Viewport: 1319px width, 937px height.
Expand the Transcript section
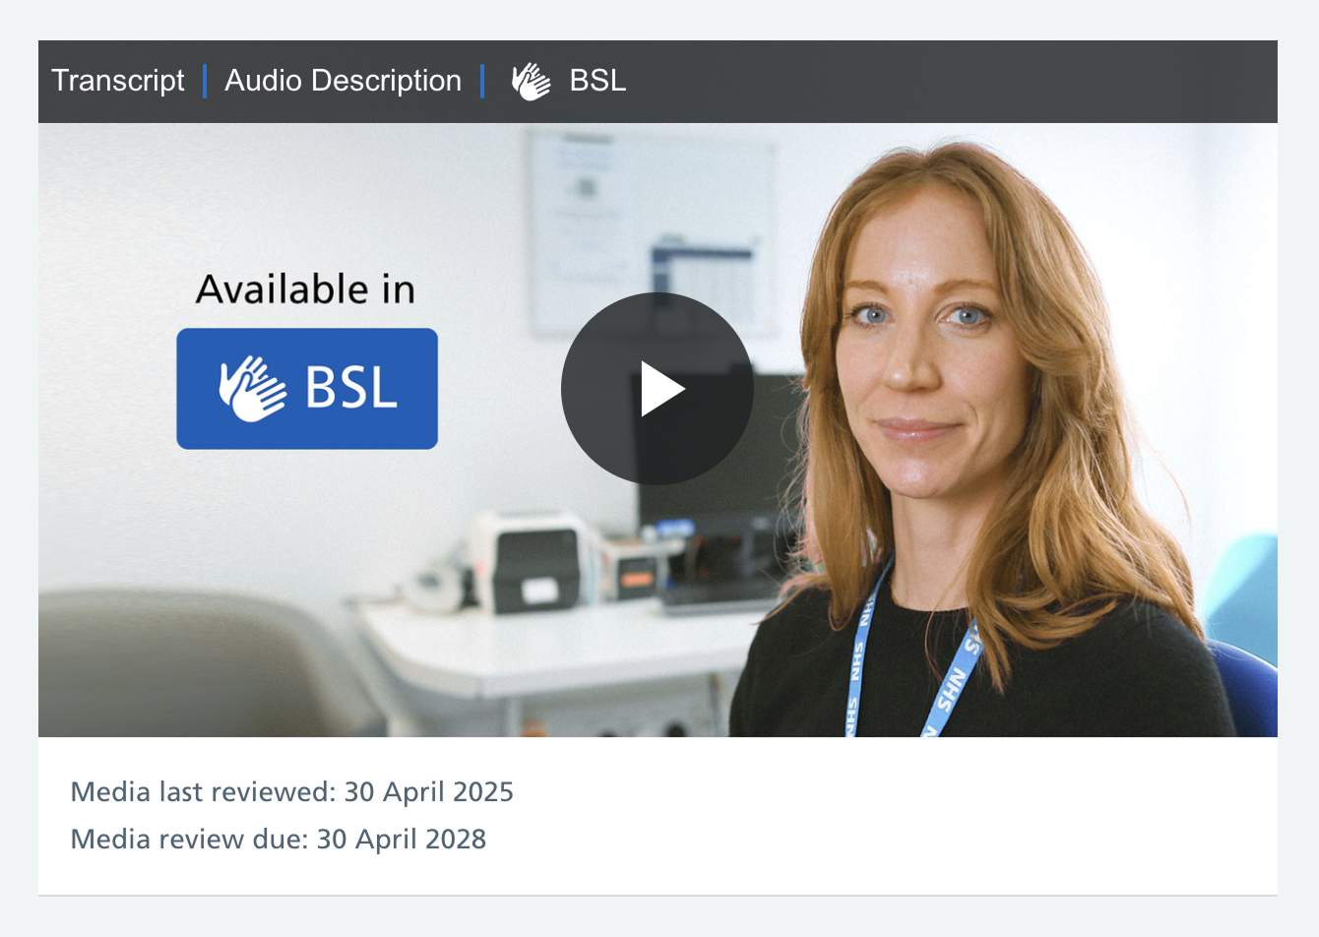(x=118, y=81)
